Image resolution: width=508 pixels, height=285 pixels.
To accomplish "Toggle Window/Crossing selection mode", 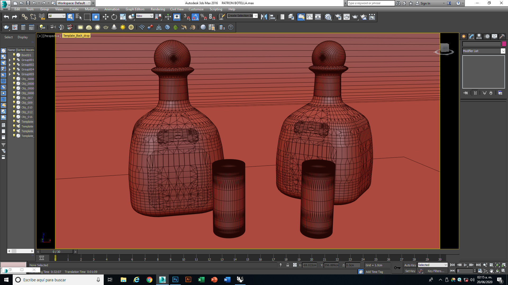I will coord(96,17).
